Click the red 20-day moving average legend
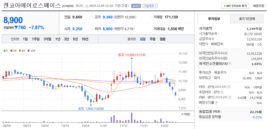The image size is (267, 129). coord(13,51)
